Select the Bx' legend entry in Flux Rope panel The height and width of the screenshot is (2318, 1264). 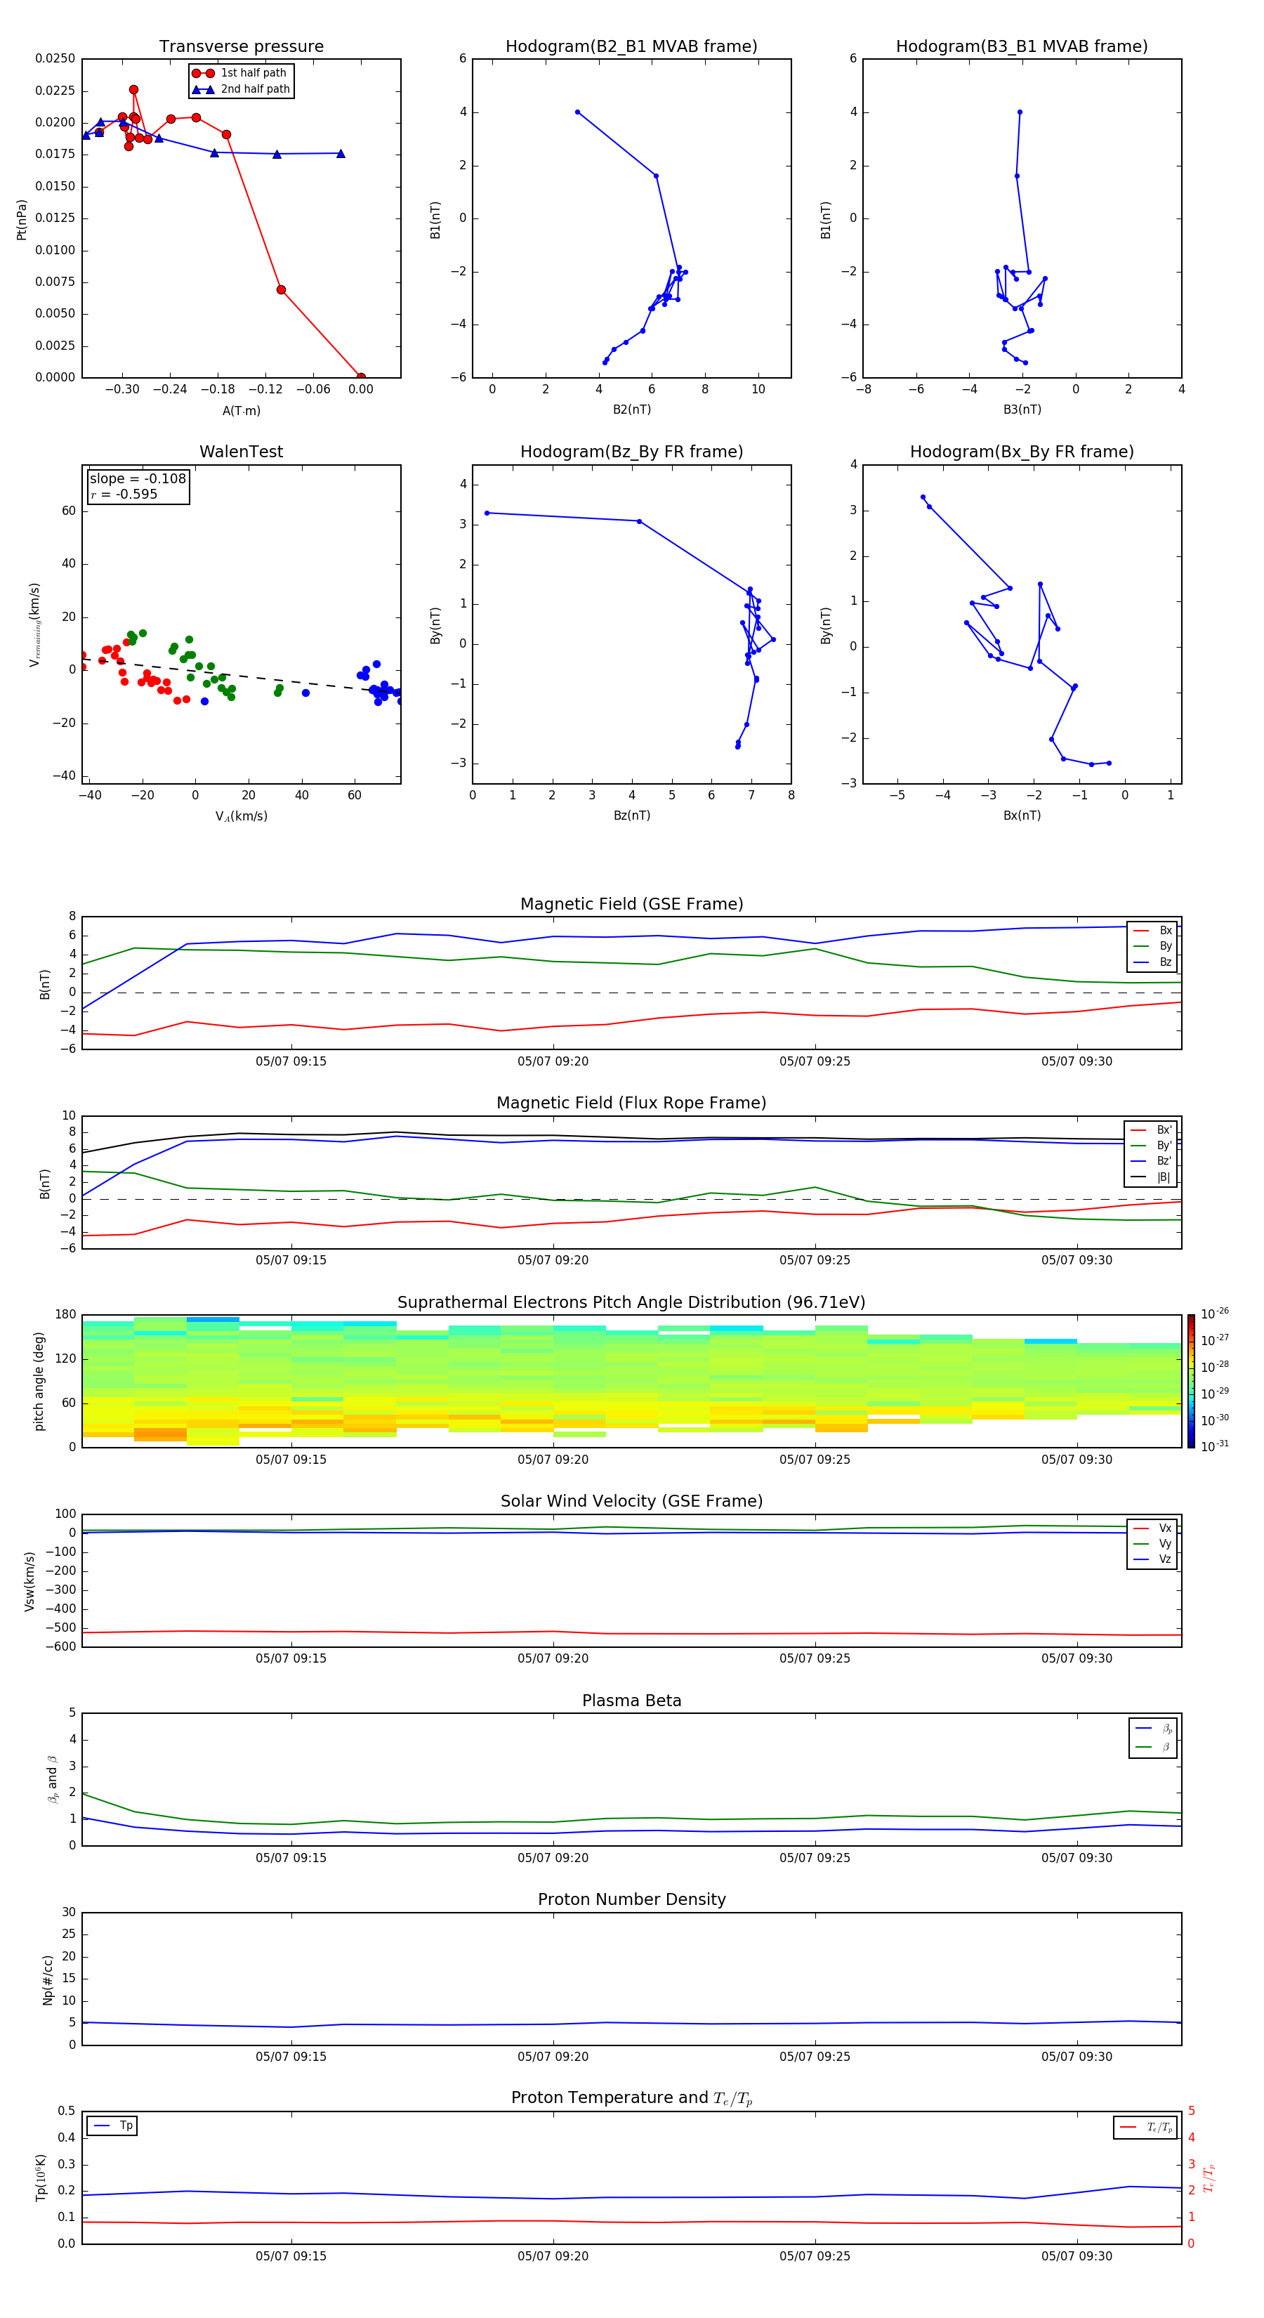(1151, 1130)
